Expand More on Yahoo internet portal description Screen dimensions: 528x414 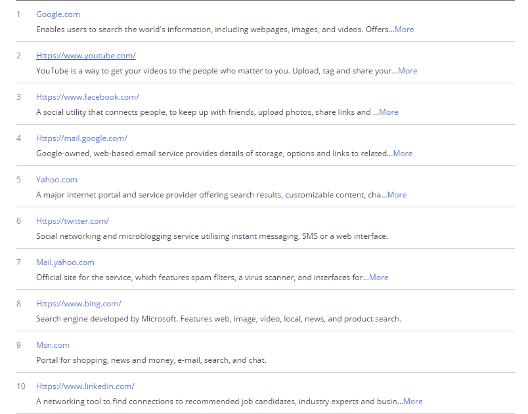pos(397,195)
